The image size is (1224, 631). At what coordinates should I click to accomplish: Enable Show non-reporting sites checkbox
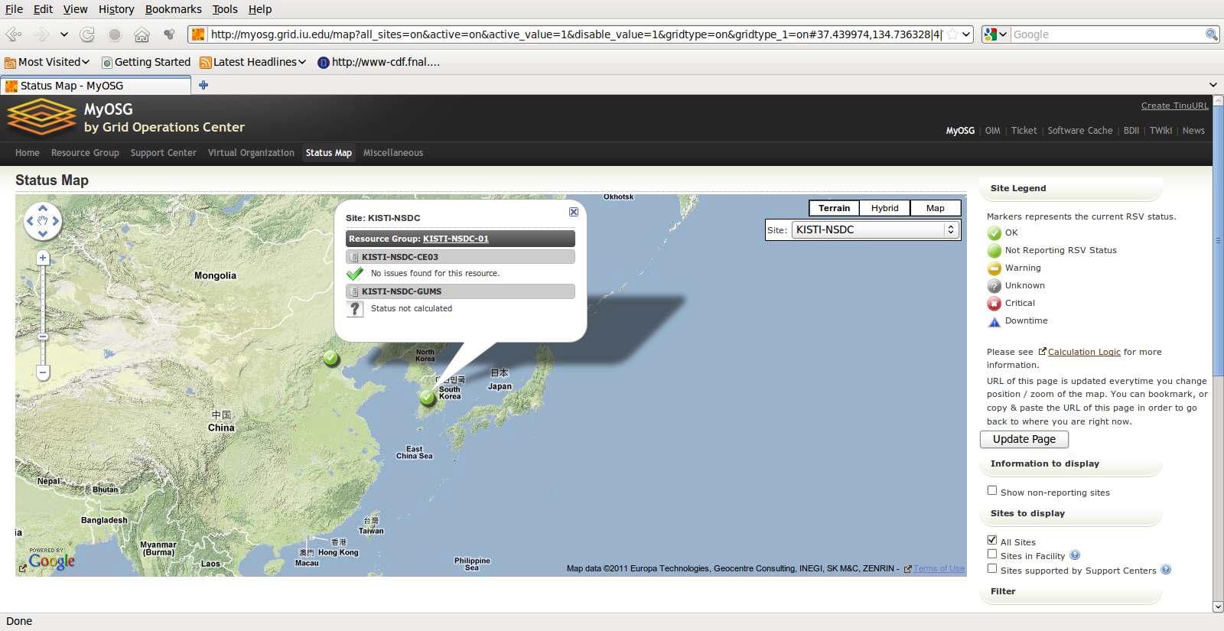(x=992, y=490)
